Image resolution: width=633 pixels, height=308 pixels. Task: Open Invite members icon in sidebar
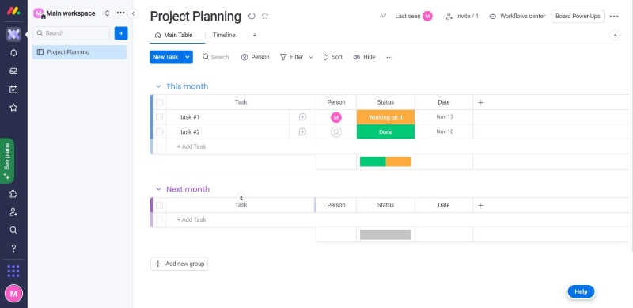pyautogui.click(x=13, y=212)
